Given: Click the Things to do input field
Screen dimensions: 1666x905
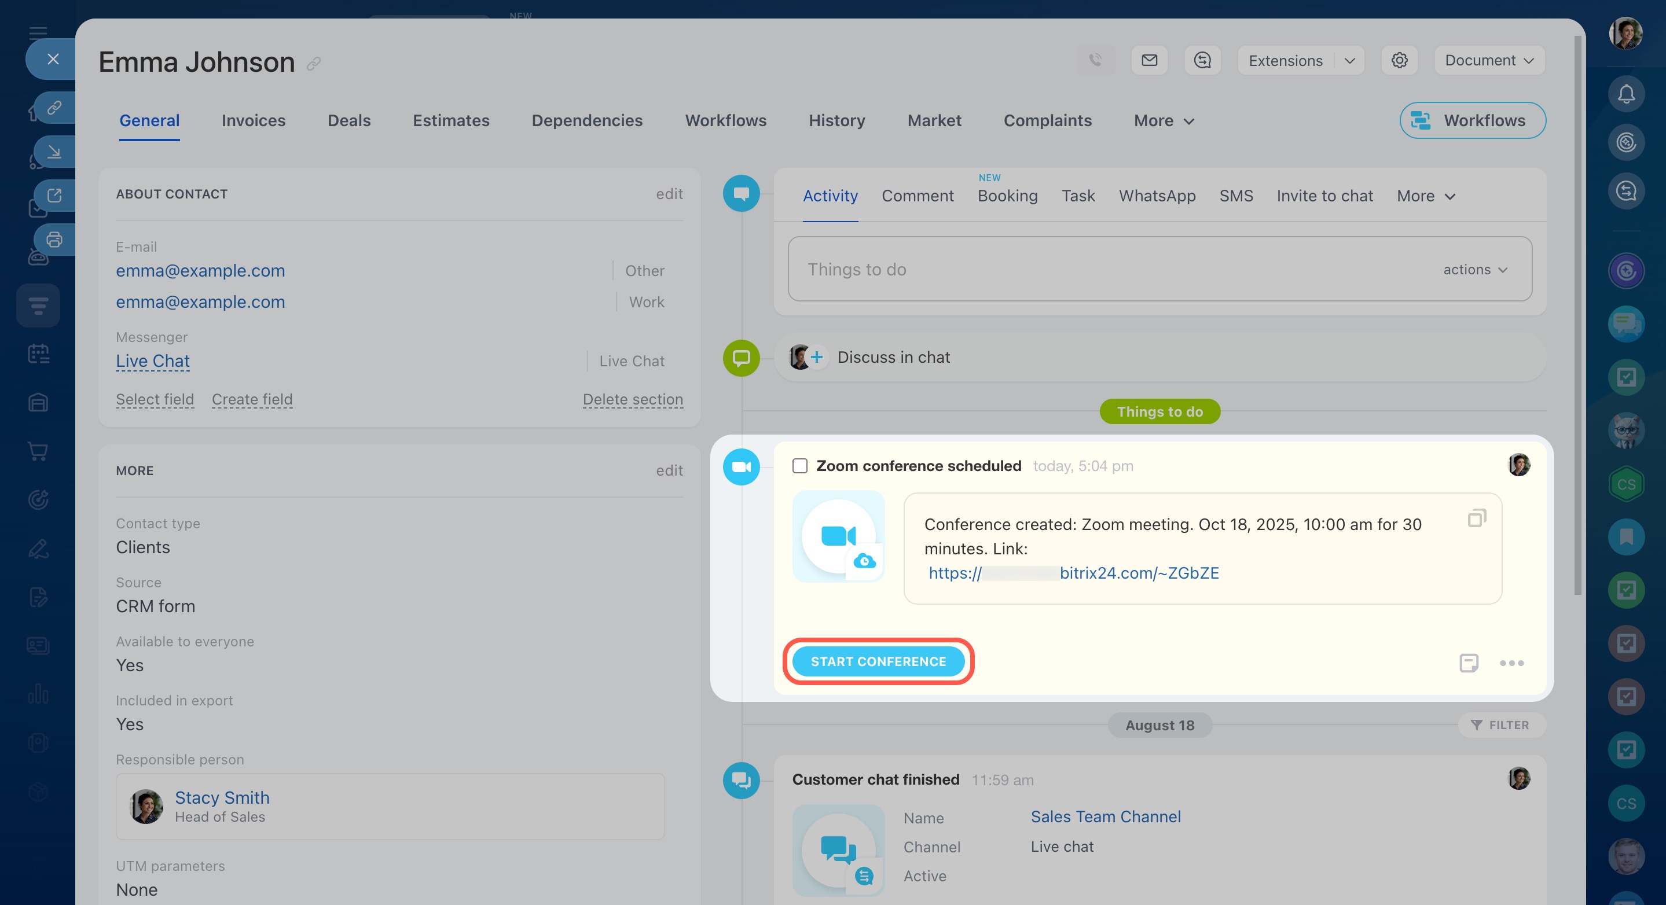Looking at the screenshot, I should pos(1099,270).
